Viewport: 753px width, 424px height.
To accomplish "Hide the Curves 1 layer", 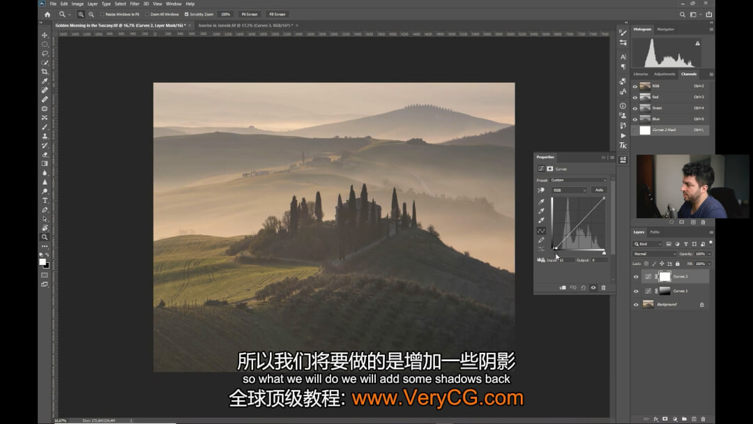I will click(636, 291).
